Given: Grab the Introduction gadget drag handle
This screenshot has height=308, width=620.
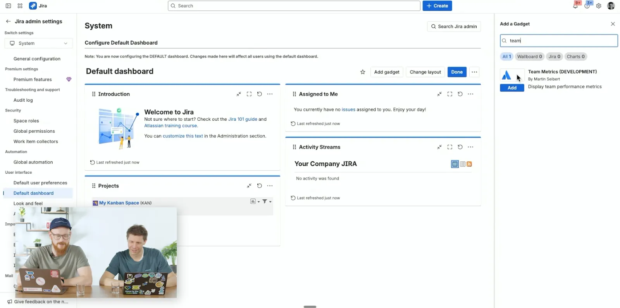Looking at the screenshot, I should click(94, 94).
